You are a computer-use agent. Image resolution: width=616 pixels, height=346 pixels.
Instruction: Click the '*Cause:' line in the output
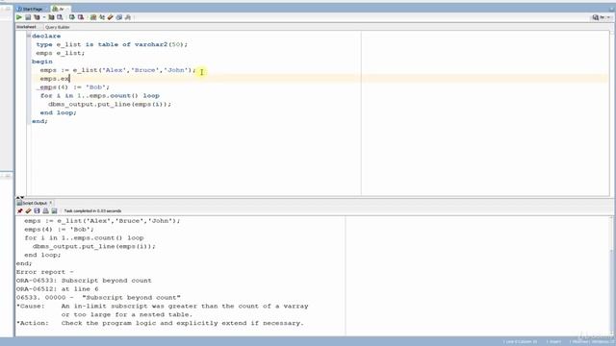163,306
